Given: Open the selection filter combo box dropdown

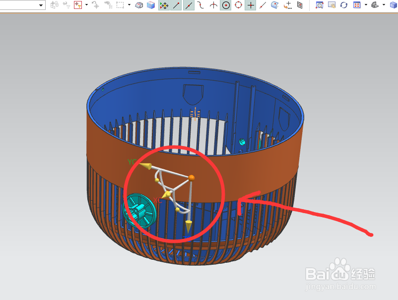Looking at the screenshot, I should (x=41, y=5).
